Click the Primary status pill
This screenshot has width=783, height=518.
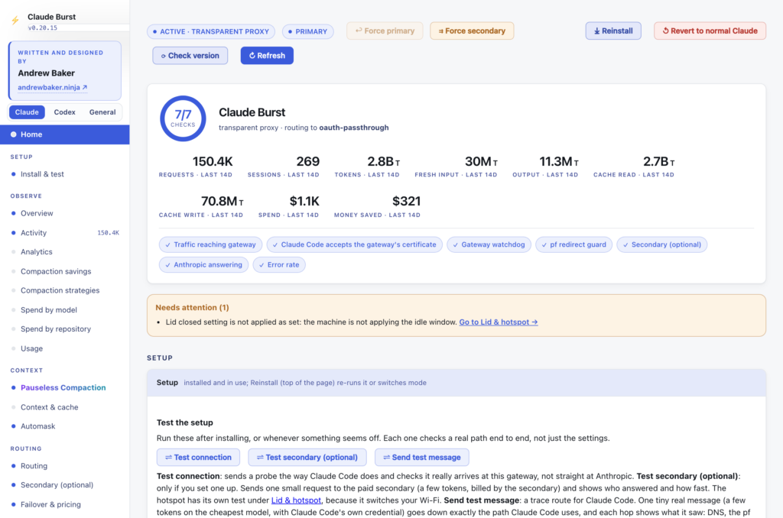click(x=307, y=31)
